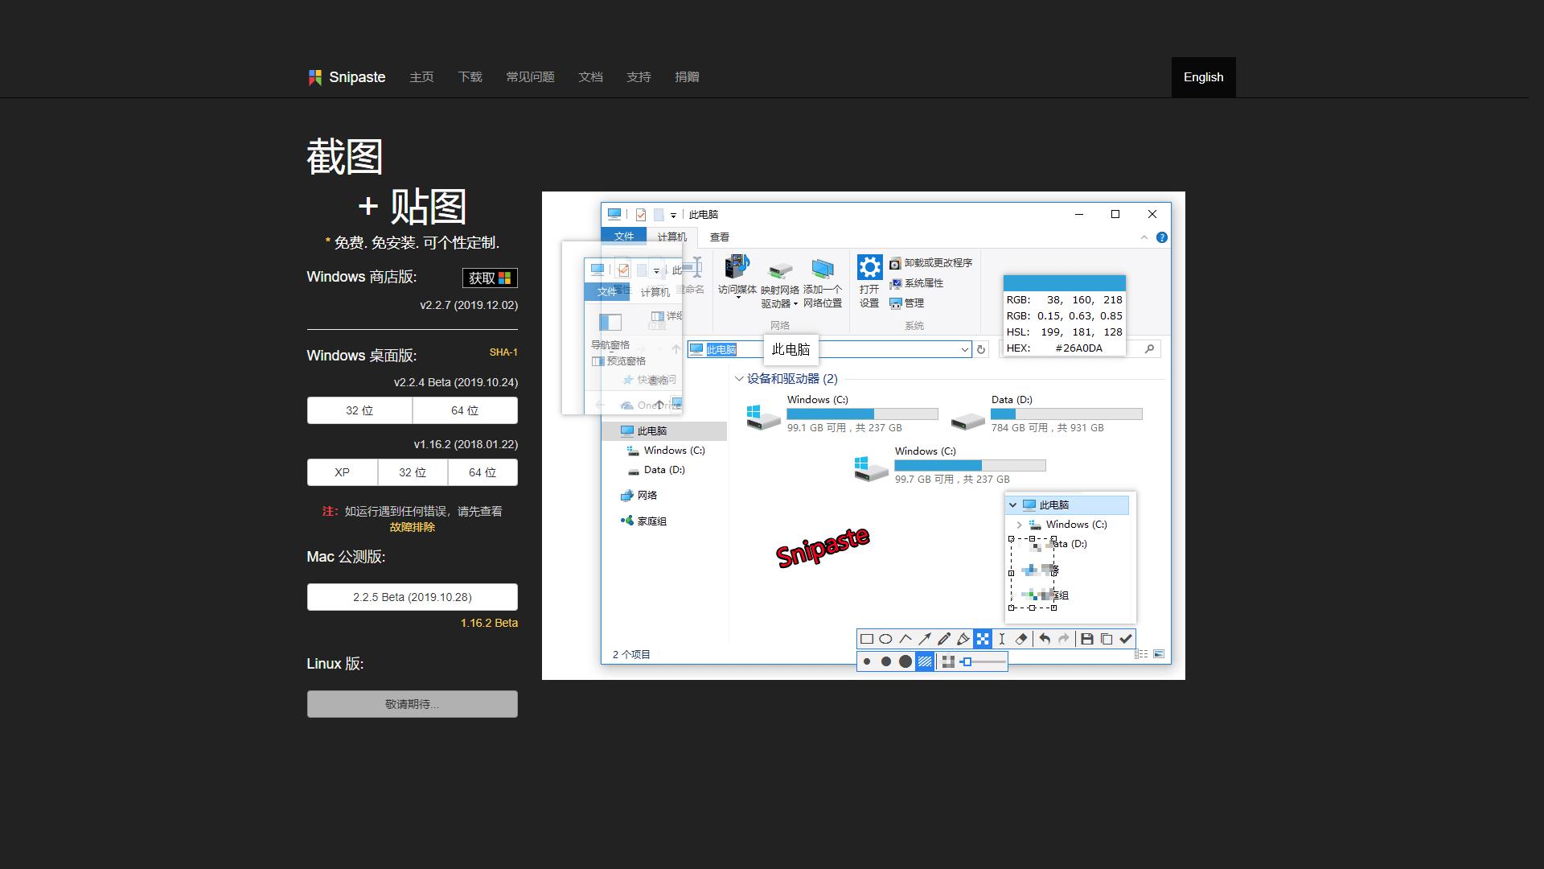Open the 常见问题 navigation menu item
Image resolution: width=1544 pixels, height=869 pixels.
[x=530, y=77]
